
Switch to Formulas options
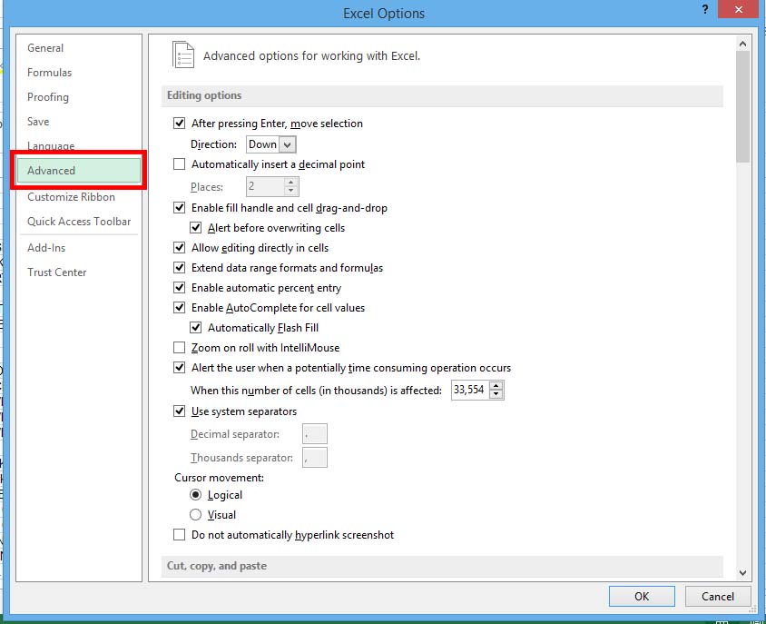pyautogui.click(x=49, y=72)
